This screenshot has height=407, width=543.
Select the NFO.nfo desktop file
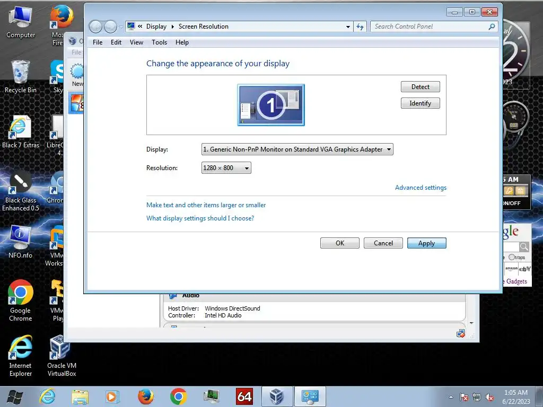21,242
